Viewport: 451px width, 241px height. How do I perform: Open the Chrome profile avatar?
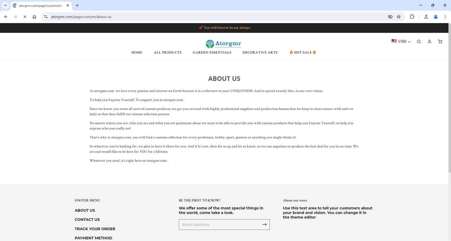tap(436, 17)
